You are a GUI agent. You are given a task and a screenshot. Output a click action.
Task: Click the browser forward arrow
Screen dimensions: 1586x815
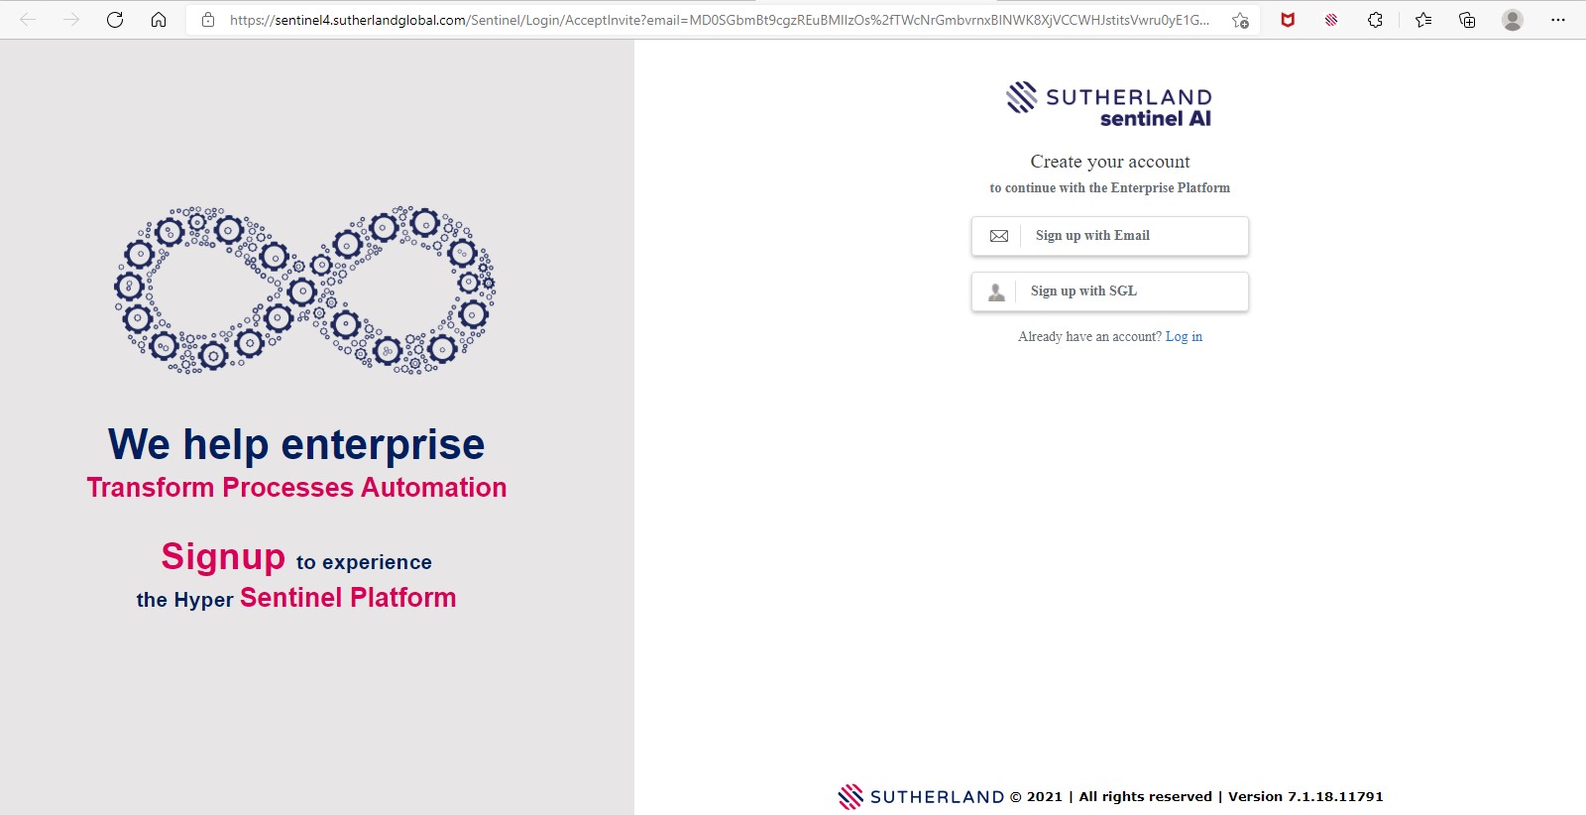tap(71, 20)
